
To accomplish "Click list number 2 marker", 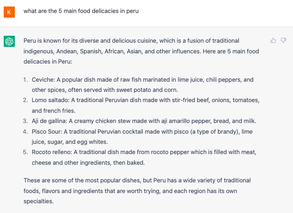I will click(25, 100).
